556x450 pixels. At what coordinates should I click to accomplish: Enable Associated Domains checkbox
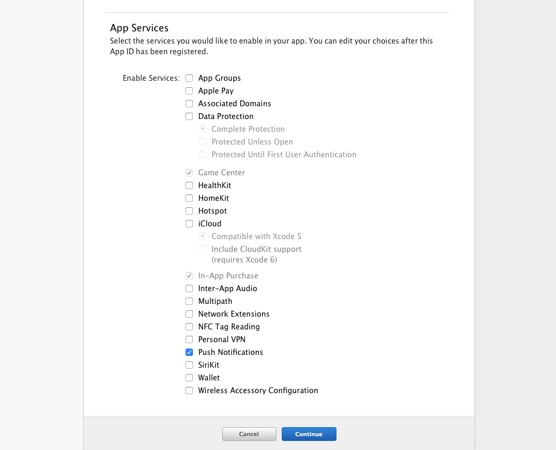tap(189, 104)
